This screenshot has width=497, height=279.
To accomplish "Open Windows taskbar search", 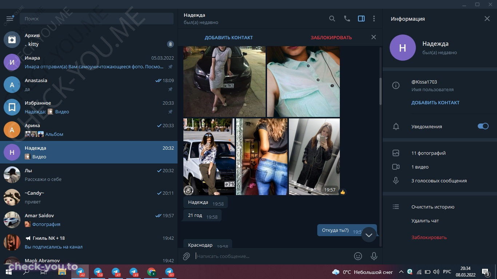I will point(26,272).
